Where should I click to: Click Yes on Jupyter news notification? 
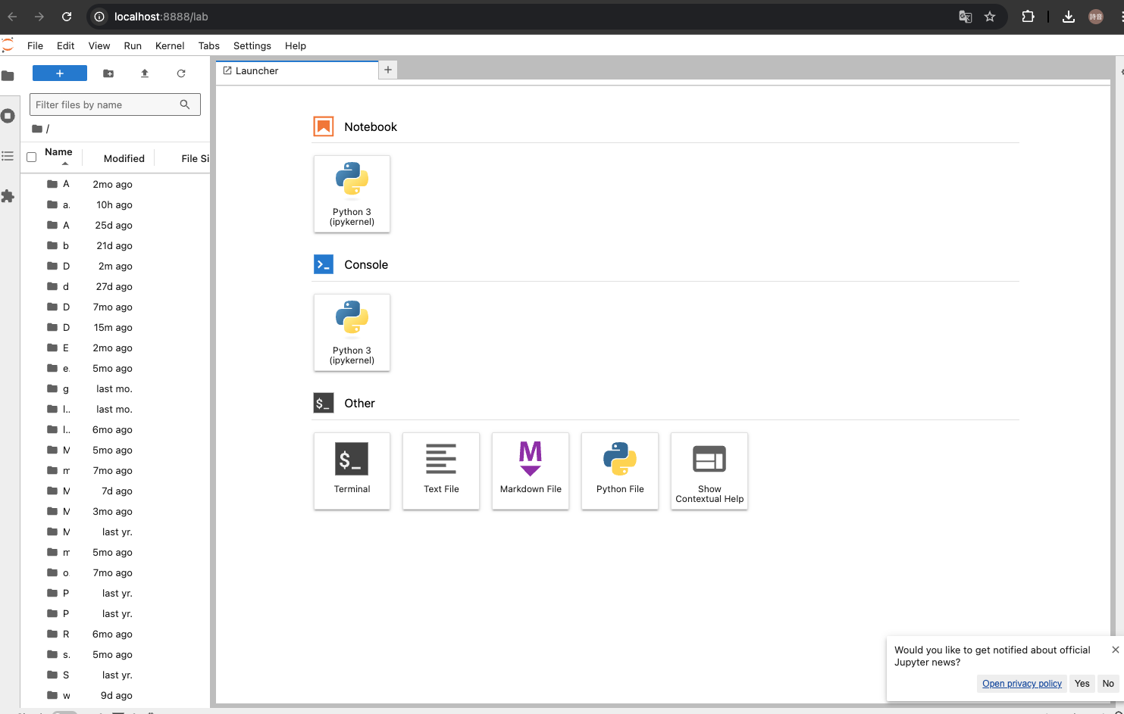click(1082, 683)
